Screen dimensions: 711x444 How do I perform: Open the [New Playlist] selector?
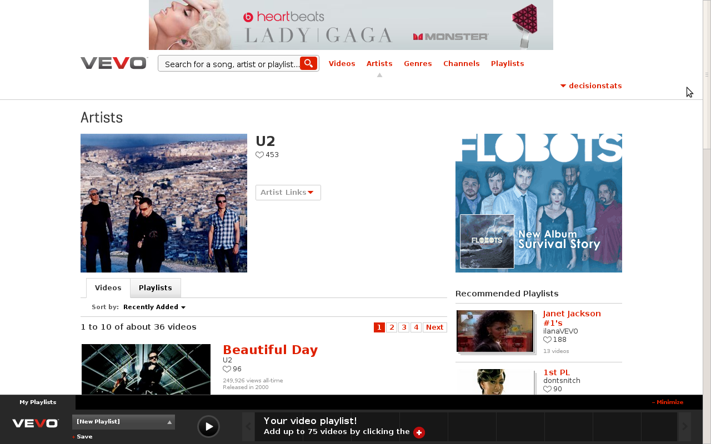123,422
